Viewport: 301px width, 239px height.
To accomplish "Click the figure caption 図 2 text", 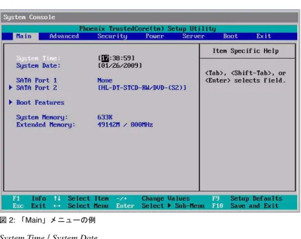I will coord(48,220).
